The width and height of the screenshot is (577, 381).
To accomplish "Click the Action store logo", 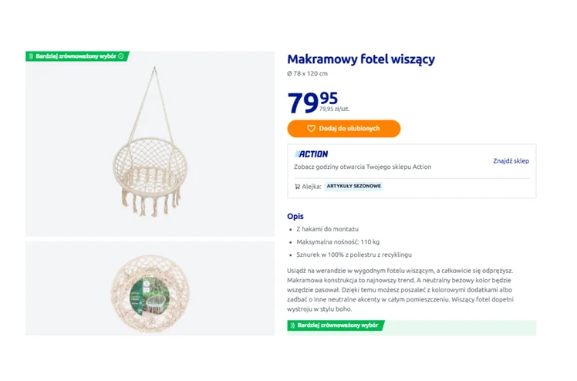I will point(312,154).
